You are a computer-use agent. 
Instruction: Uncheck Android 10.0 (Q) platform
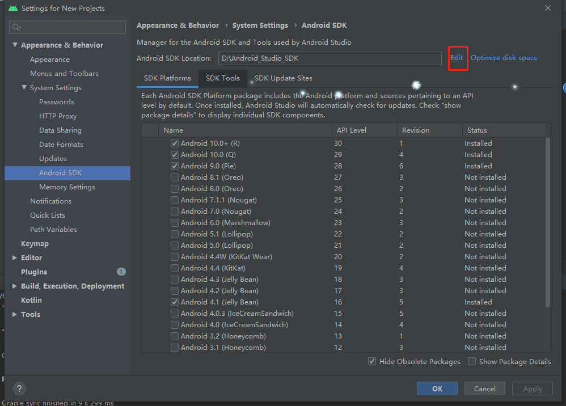click(x=175, y=155)
